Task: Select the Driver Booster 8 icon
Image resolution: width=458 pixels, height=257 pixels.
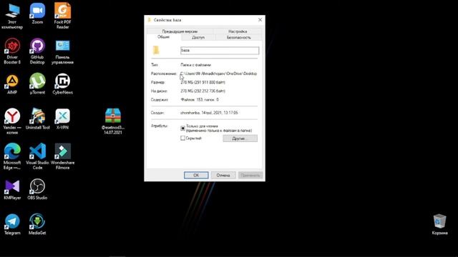Action: click(x=12, y=51)
